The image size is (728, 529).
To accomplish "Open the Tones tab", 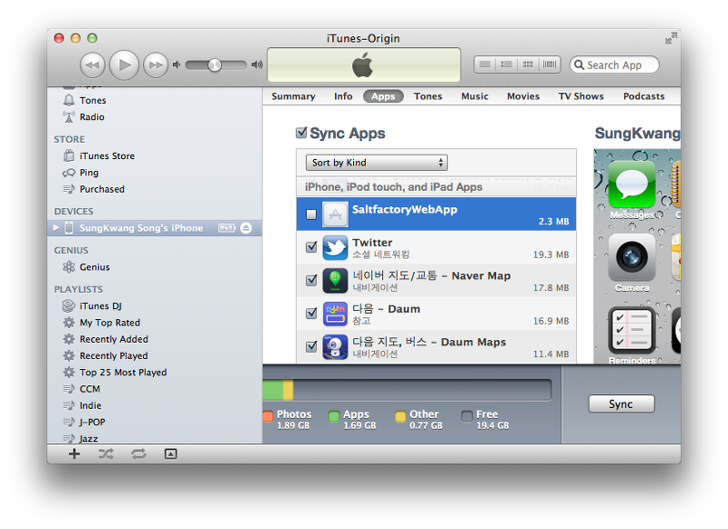I will point(428,96).
